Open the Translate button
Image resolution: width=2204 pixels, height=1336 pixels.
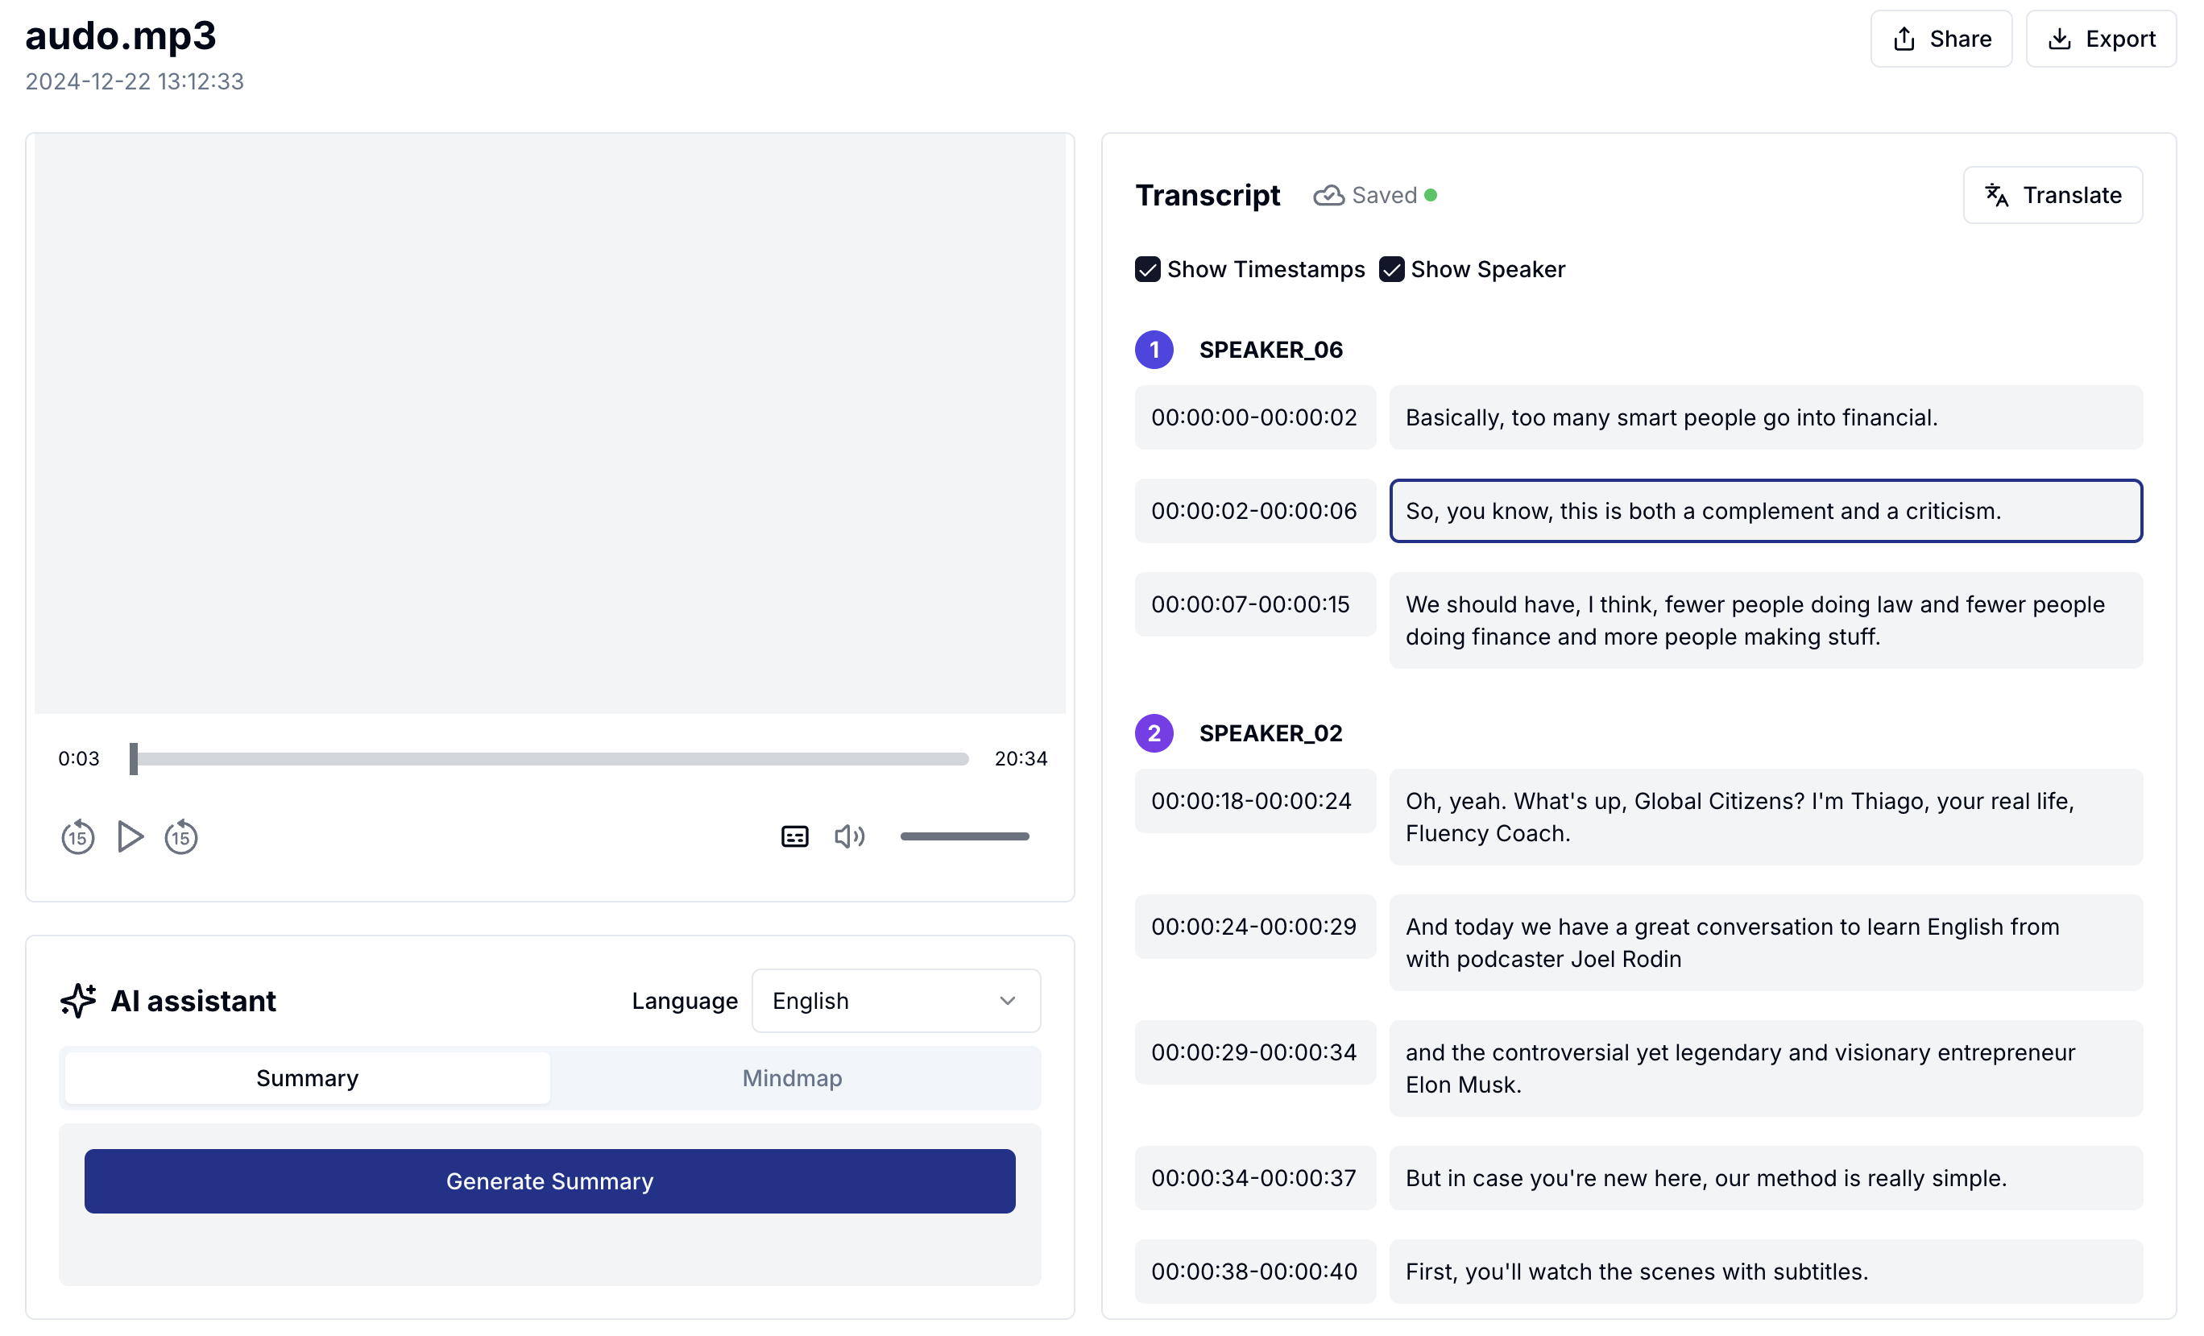(x=2052, y=195)
